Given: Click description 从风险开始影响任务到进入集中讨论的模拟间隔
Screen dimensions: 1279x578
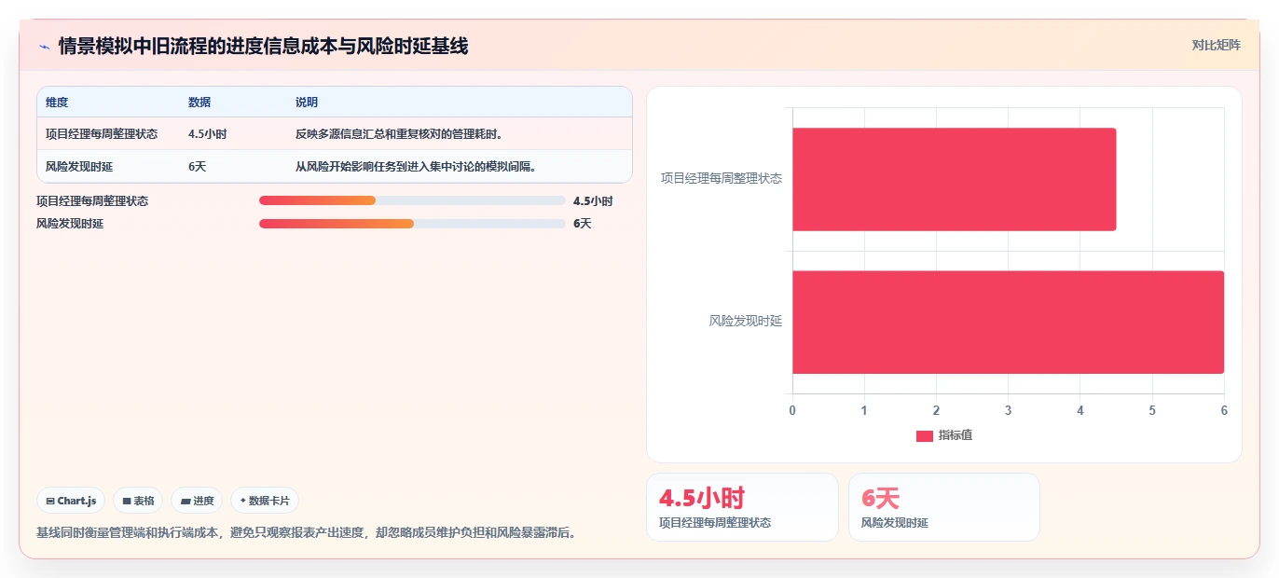Looking at the screenshot, I should click(416, 167).
